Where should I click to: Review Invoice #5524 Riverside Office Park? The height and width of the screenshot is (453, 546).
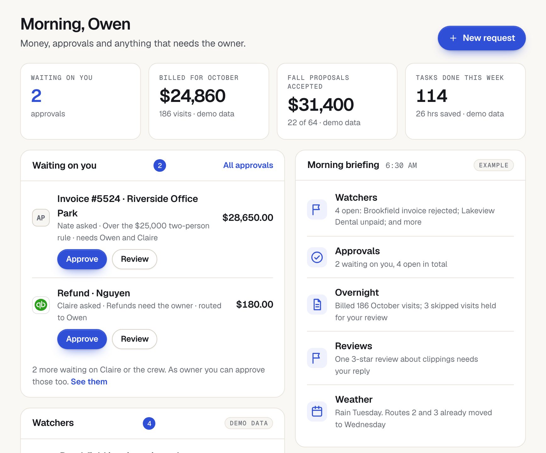click(135, 259)
